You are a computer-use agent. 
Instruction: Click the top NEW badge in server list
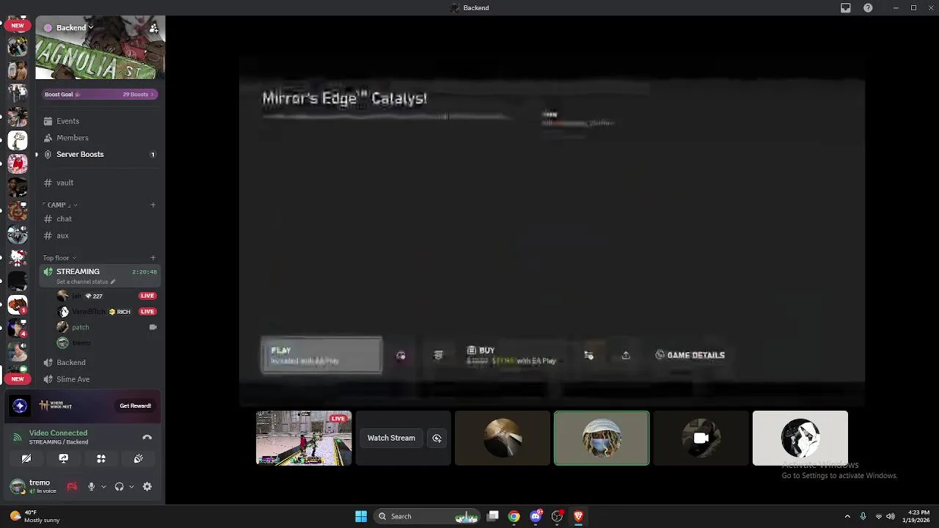pos(18,25)
